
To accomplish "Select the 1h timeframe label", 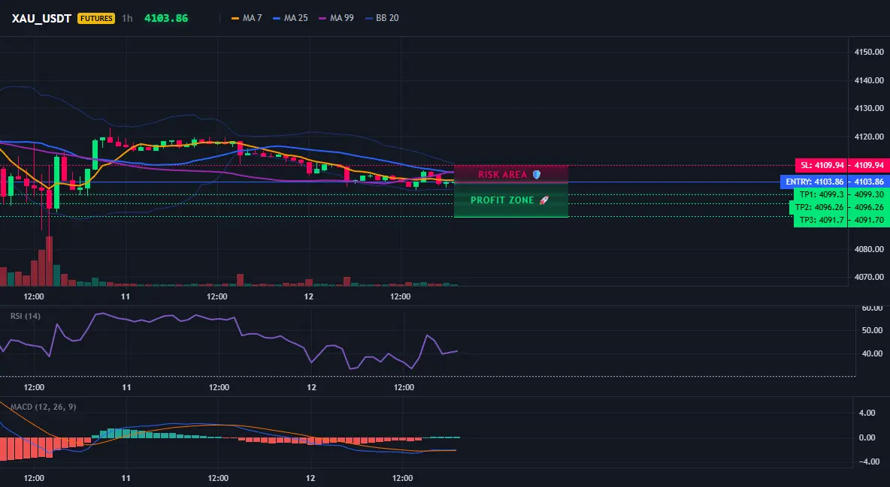I will tap(127, 18).
